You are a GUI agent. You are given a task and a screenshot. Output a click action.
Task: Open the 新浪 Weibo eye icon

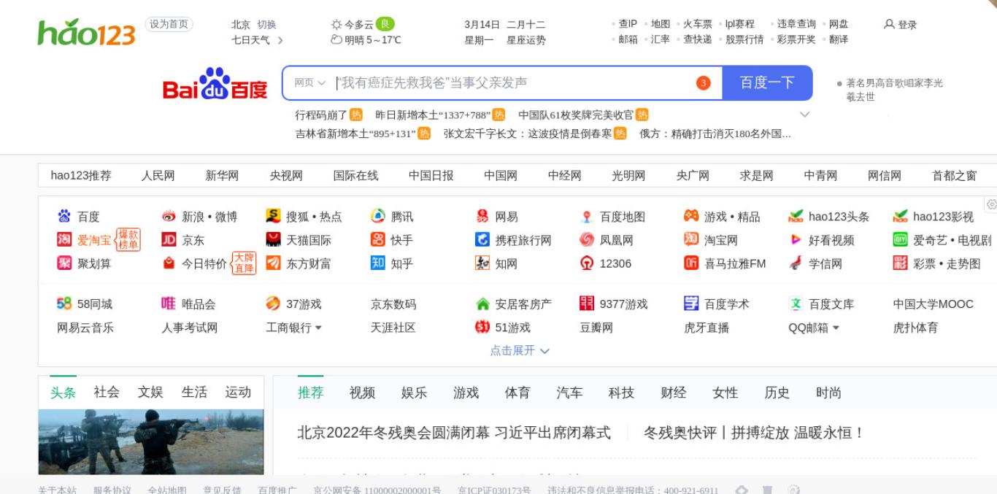point(169,217)
